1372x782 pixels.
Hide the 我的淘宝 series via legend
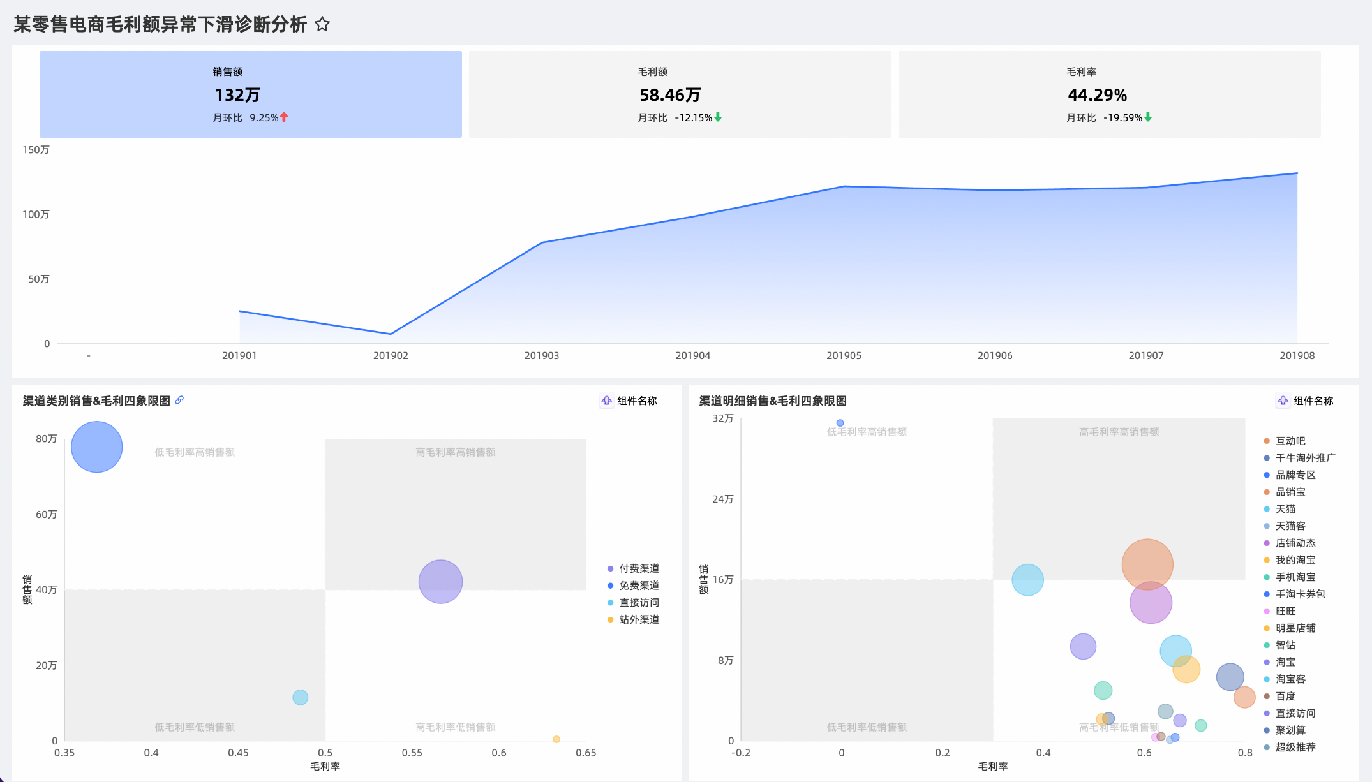click(x=1290, y=560)
